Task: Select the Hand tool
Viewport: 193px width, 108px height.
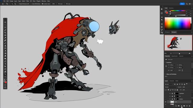Action: point(5,72)
